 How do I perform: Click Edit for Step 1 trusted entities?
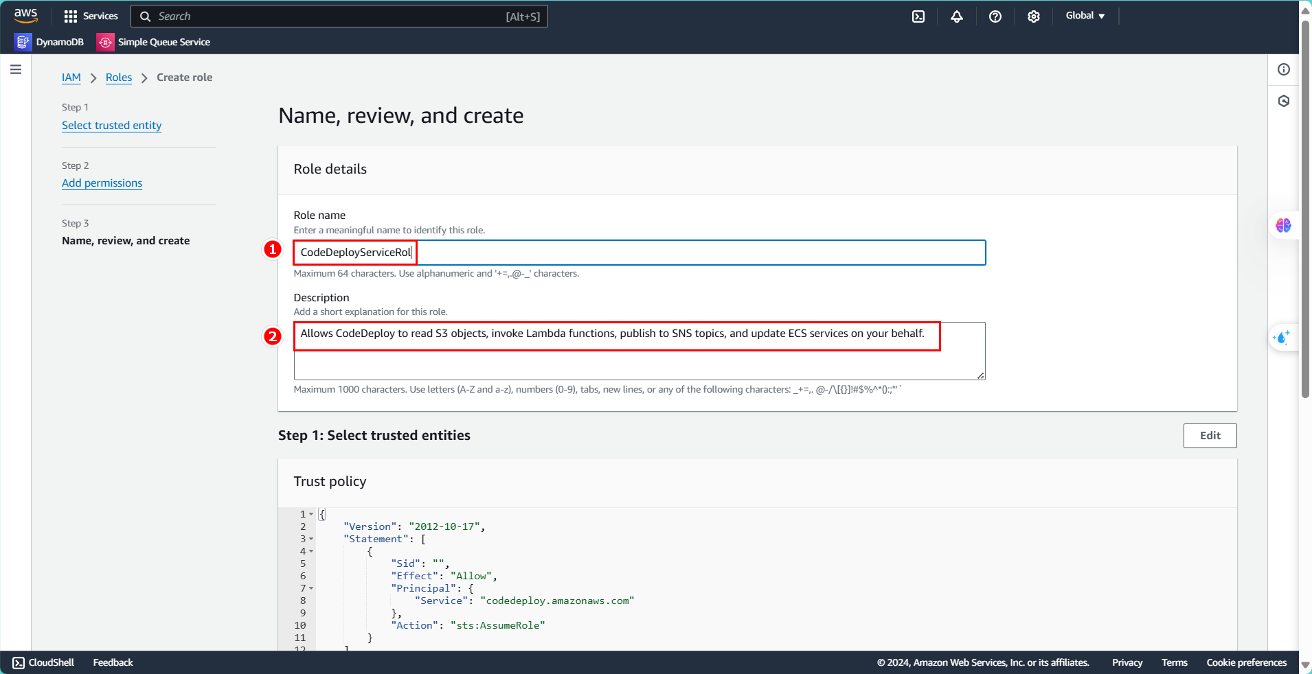1210,436
